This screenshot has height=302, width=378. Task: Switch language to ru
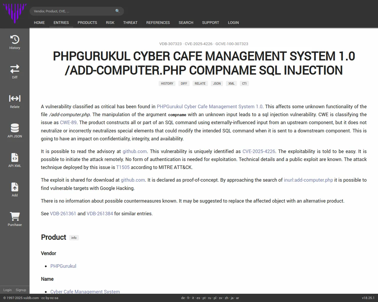pos(210,298)
